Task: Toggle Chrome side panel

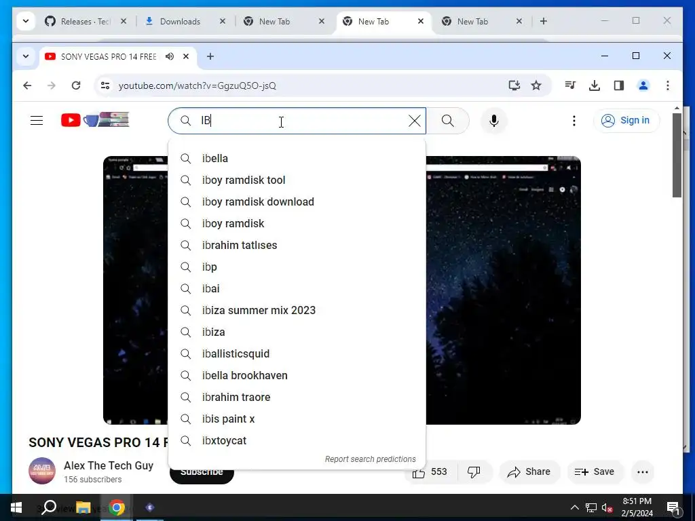Action: click(x=619, y=85)
